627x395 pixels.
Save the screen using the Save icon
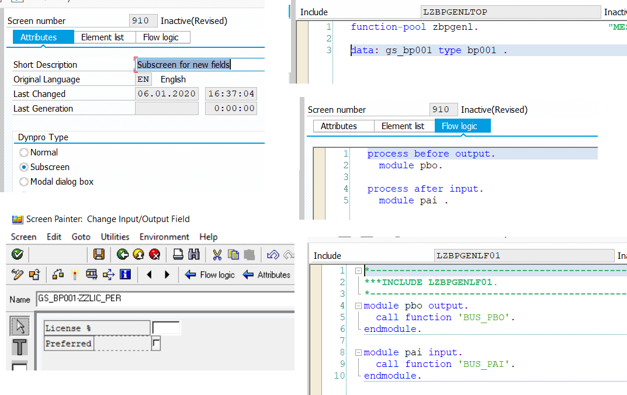pyautogui.click(x=98, y=254)
